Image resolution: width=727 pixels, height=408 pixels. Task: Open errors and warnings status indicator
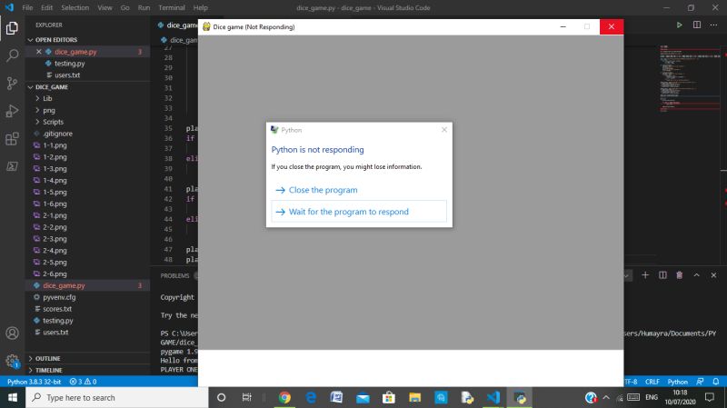[x=83, y=382]
